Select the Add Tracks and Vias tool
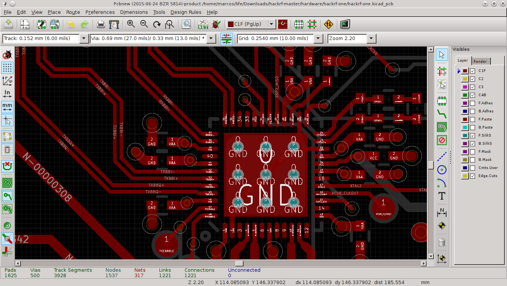This screenshot has width=507, height=286. tap(442, 113)
